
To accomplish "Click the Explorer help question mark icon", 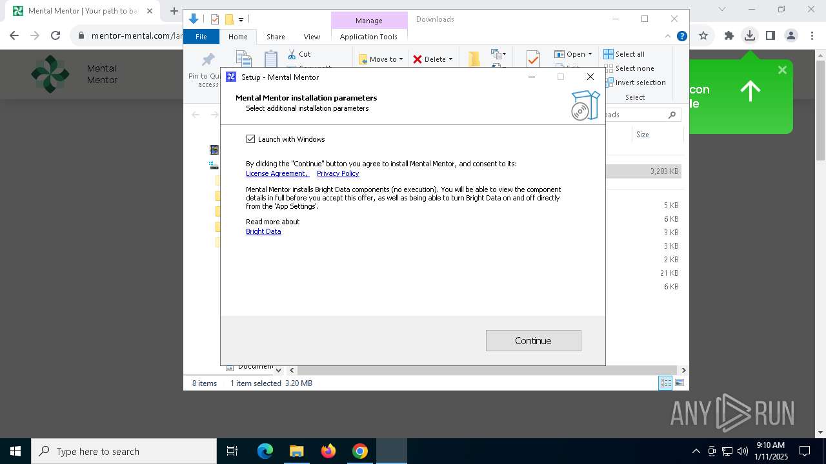I will [681, 36].
